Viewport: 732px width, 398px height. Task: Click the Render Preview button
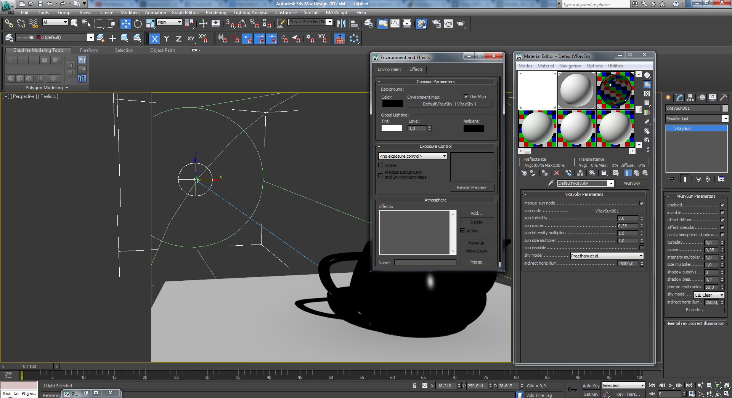pos(471,187)
